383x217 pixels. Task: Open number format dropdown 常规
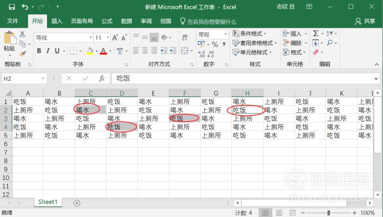click(x=225, y=34)
